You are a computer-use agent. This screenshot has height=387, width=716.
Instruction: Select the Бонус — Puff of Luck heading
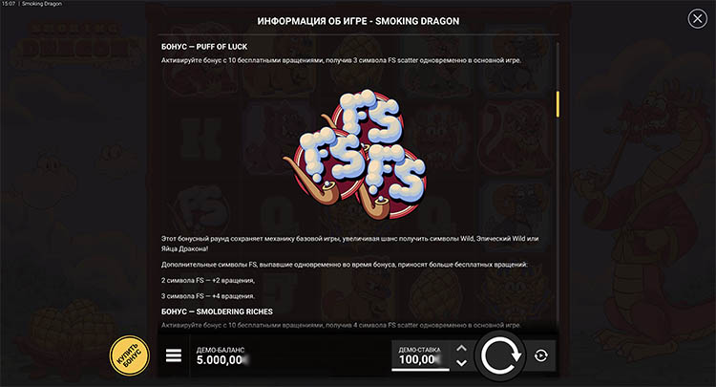click(x=204, y=47)
